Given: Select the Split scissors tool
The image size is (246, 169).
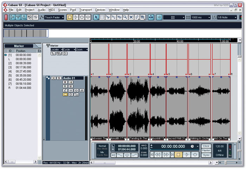Looking at the screenshot, I should 108,17.
